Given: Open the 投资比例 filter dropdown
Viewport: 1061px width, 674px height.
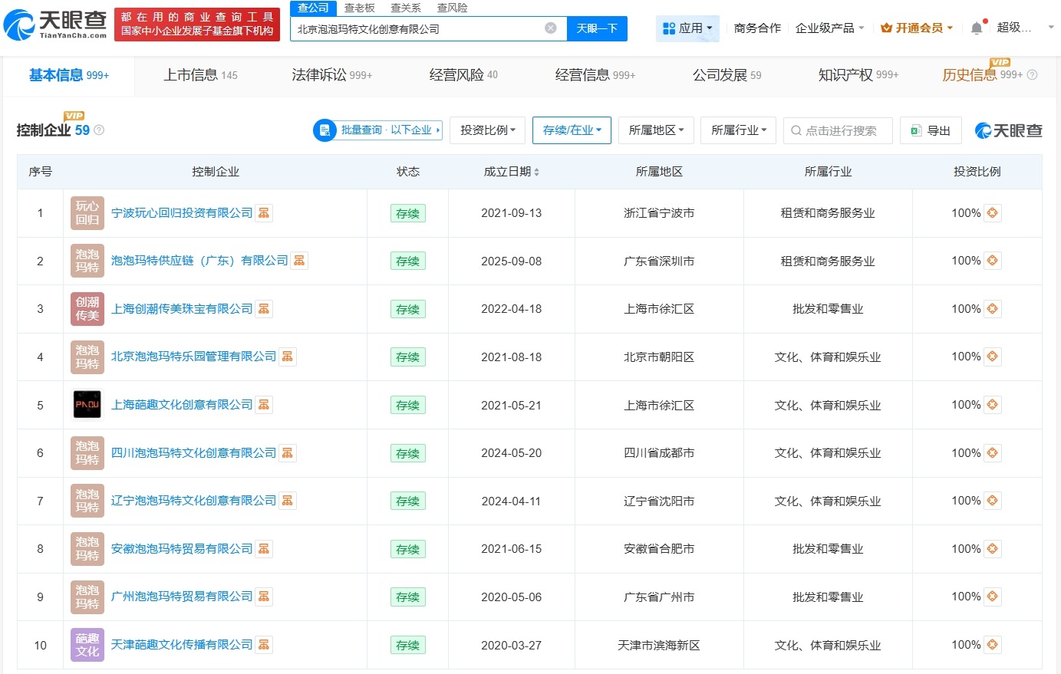Looking at the screenshot, I should (x=487, y=130).
